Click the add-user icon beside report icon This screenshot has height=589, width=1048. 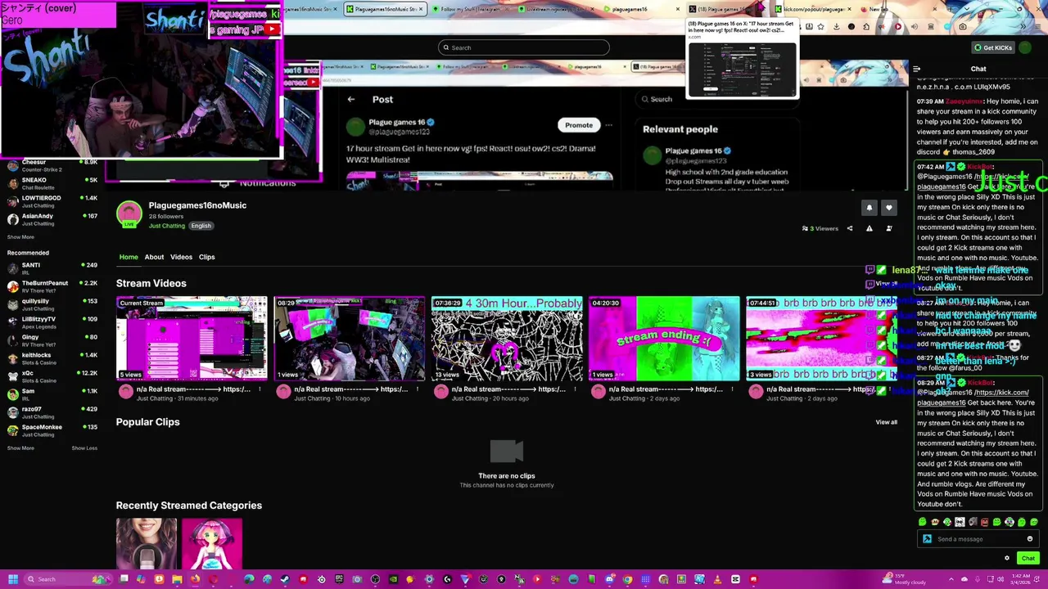[x=889, y=228]
